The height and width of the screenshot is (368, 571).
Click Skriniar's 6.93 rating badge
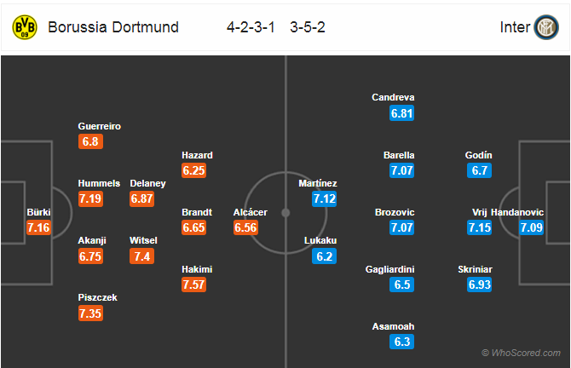480,285
